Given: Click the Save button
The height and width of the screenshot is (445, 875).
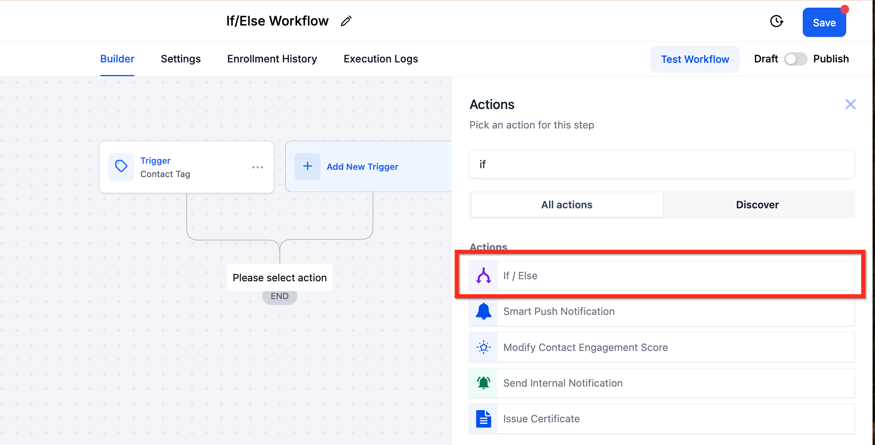Looking at the screenshot, I should tap(824, 23).
